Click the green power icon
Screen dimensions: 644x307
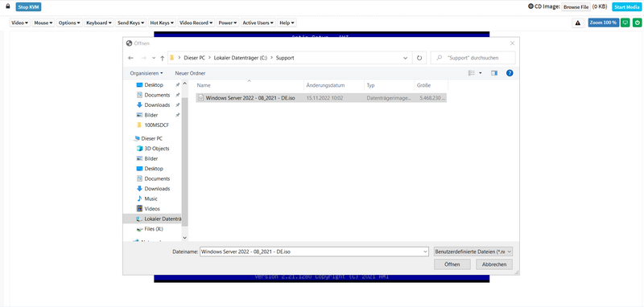pyautogui.click(x=637, y=23)
